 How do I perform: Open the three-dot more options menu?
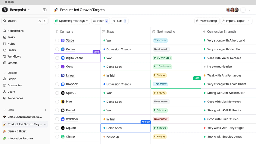(249, 10)
